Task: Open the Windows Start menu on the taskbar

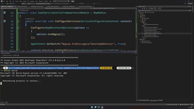Action: 92,107
